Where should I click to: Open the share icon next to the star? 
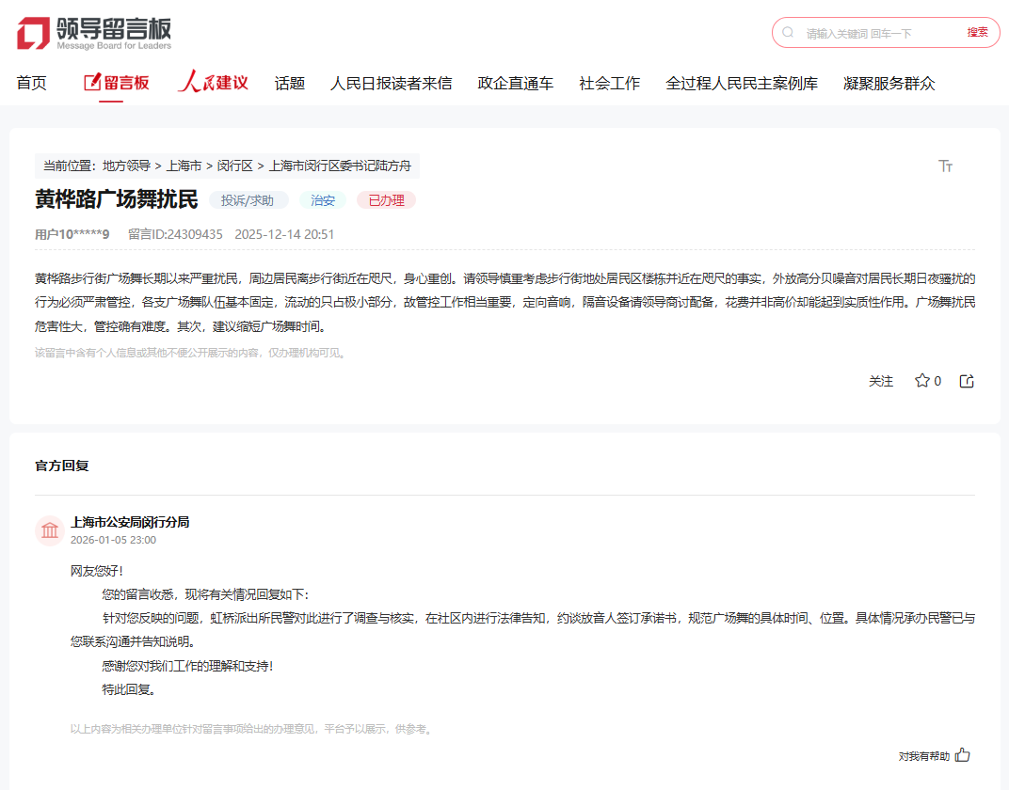coord(966,380)
